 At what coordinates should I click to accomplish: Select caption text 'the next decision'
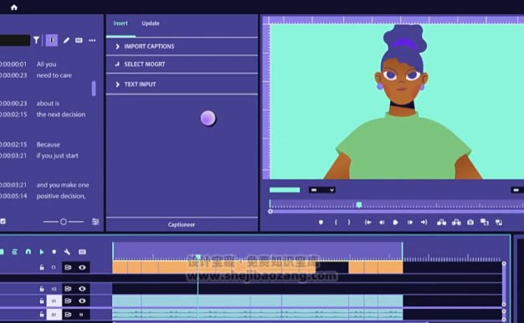point(61,115)
